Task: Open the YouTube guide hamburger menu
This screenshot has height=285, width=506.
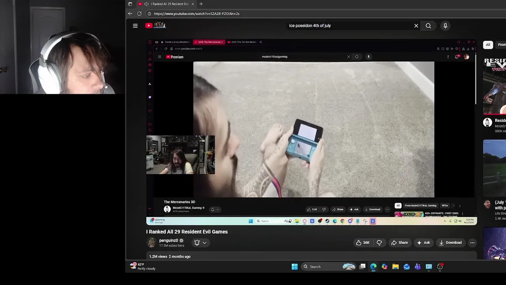Action: tap(135, 26)
